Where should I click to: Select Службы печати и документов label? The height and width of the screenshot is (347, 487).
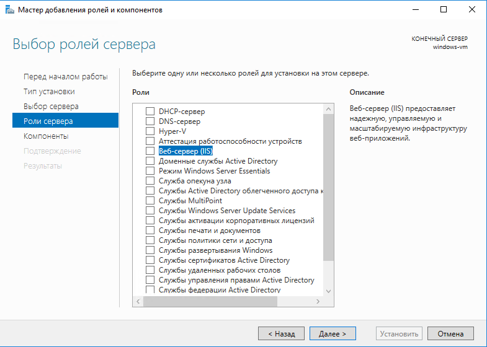click(209, 231)
